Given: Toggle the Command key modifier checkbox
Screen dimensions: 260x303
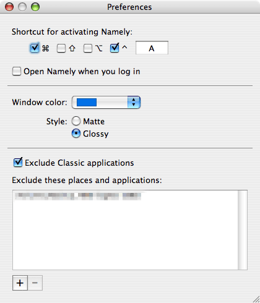Looking at the screenshot, I should click(x=34, y=48).
